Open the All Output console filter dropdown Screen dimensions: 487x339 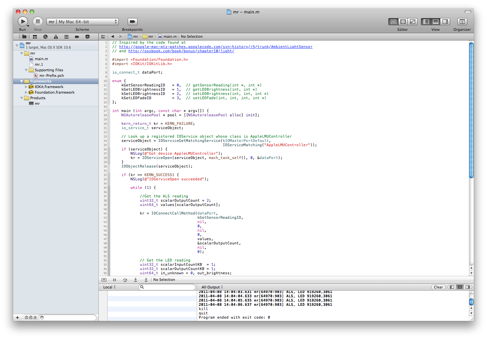pyautogui.click(x=212, y=287)
